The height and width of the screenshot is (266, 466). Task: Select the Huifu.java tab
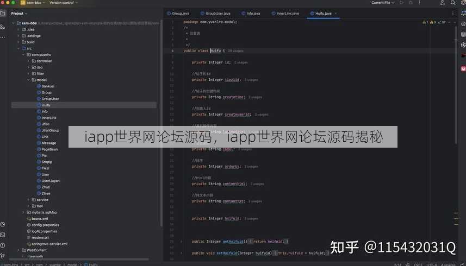(x=324, y=14)
